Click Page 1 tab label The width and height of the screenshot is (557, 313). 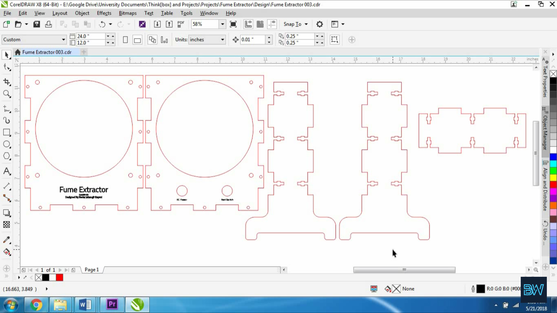click(x=92, y=270)
